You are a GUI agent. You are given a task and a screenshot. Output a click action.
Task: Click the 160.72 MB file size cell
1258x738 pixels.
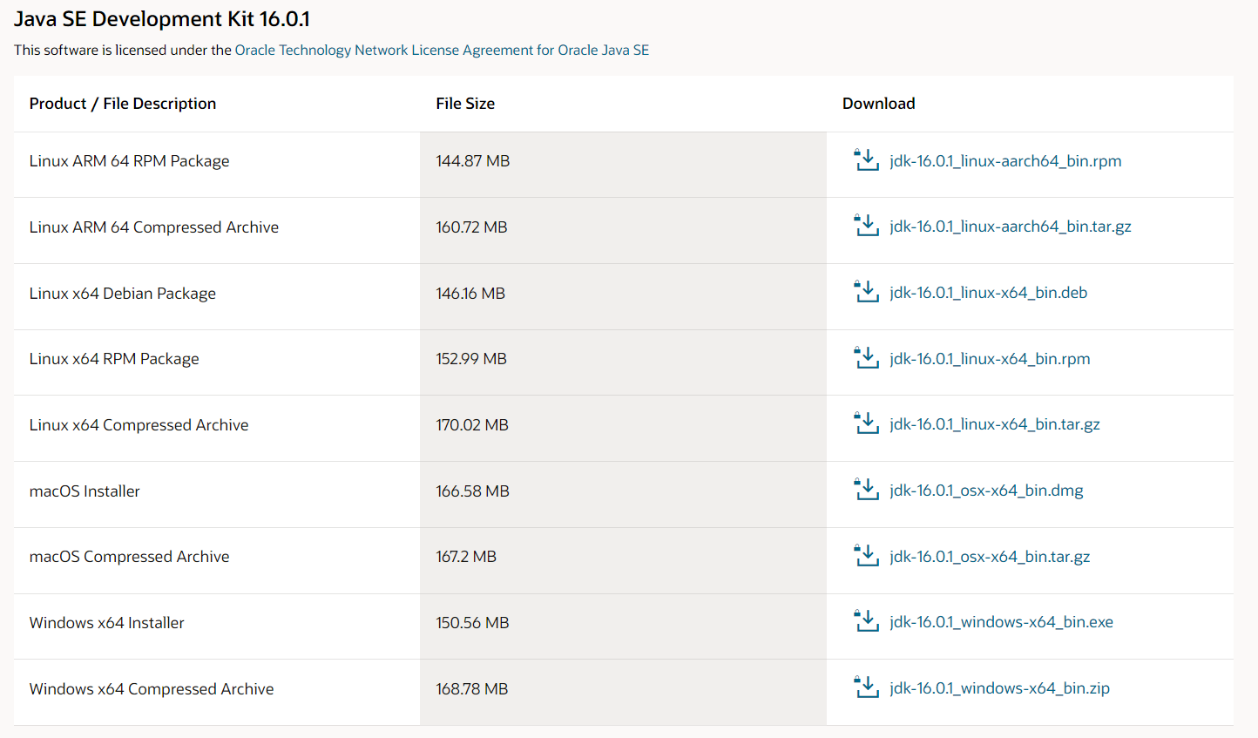623,231
